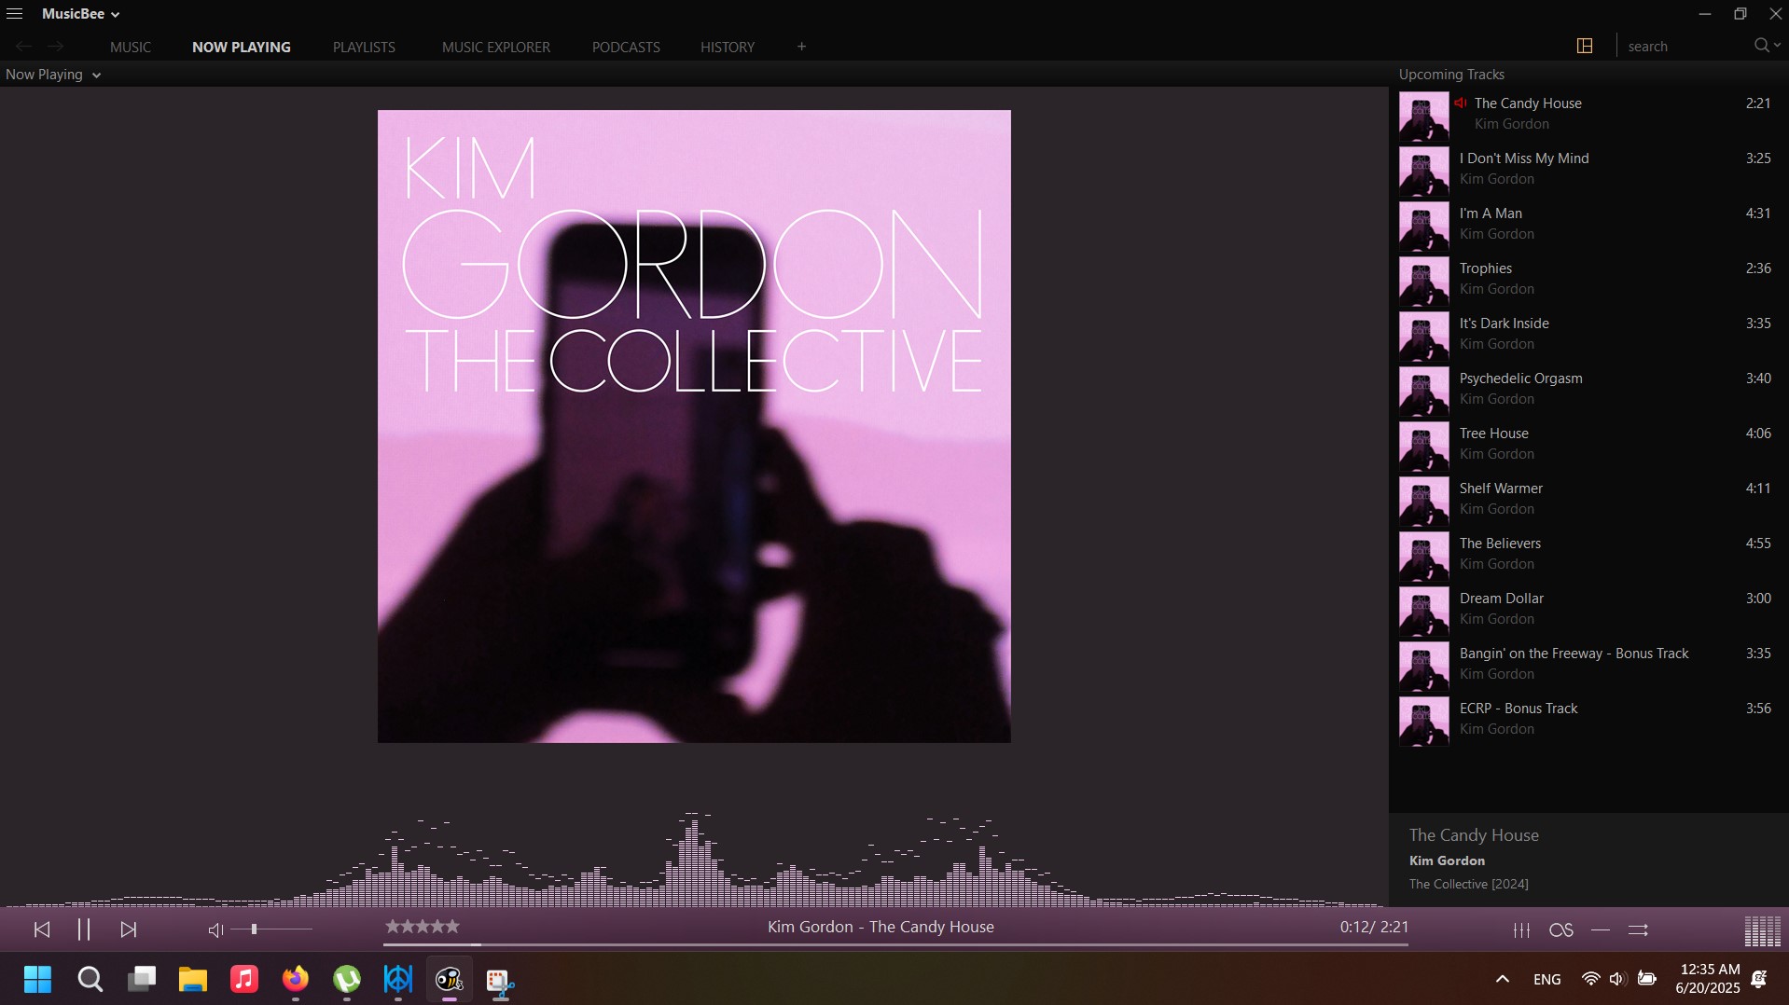Toggle the panel layout icon

1585,46
